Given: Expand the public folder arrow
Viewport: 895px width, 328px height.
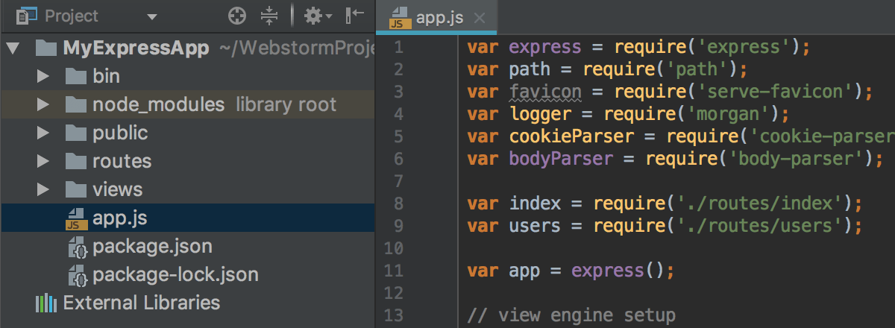Looking at the screenshot, I should click(x=43, y=133).
